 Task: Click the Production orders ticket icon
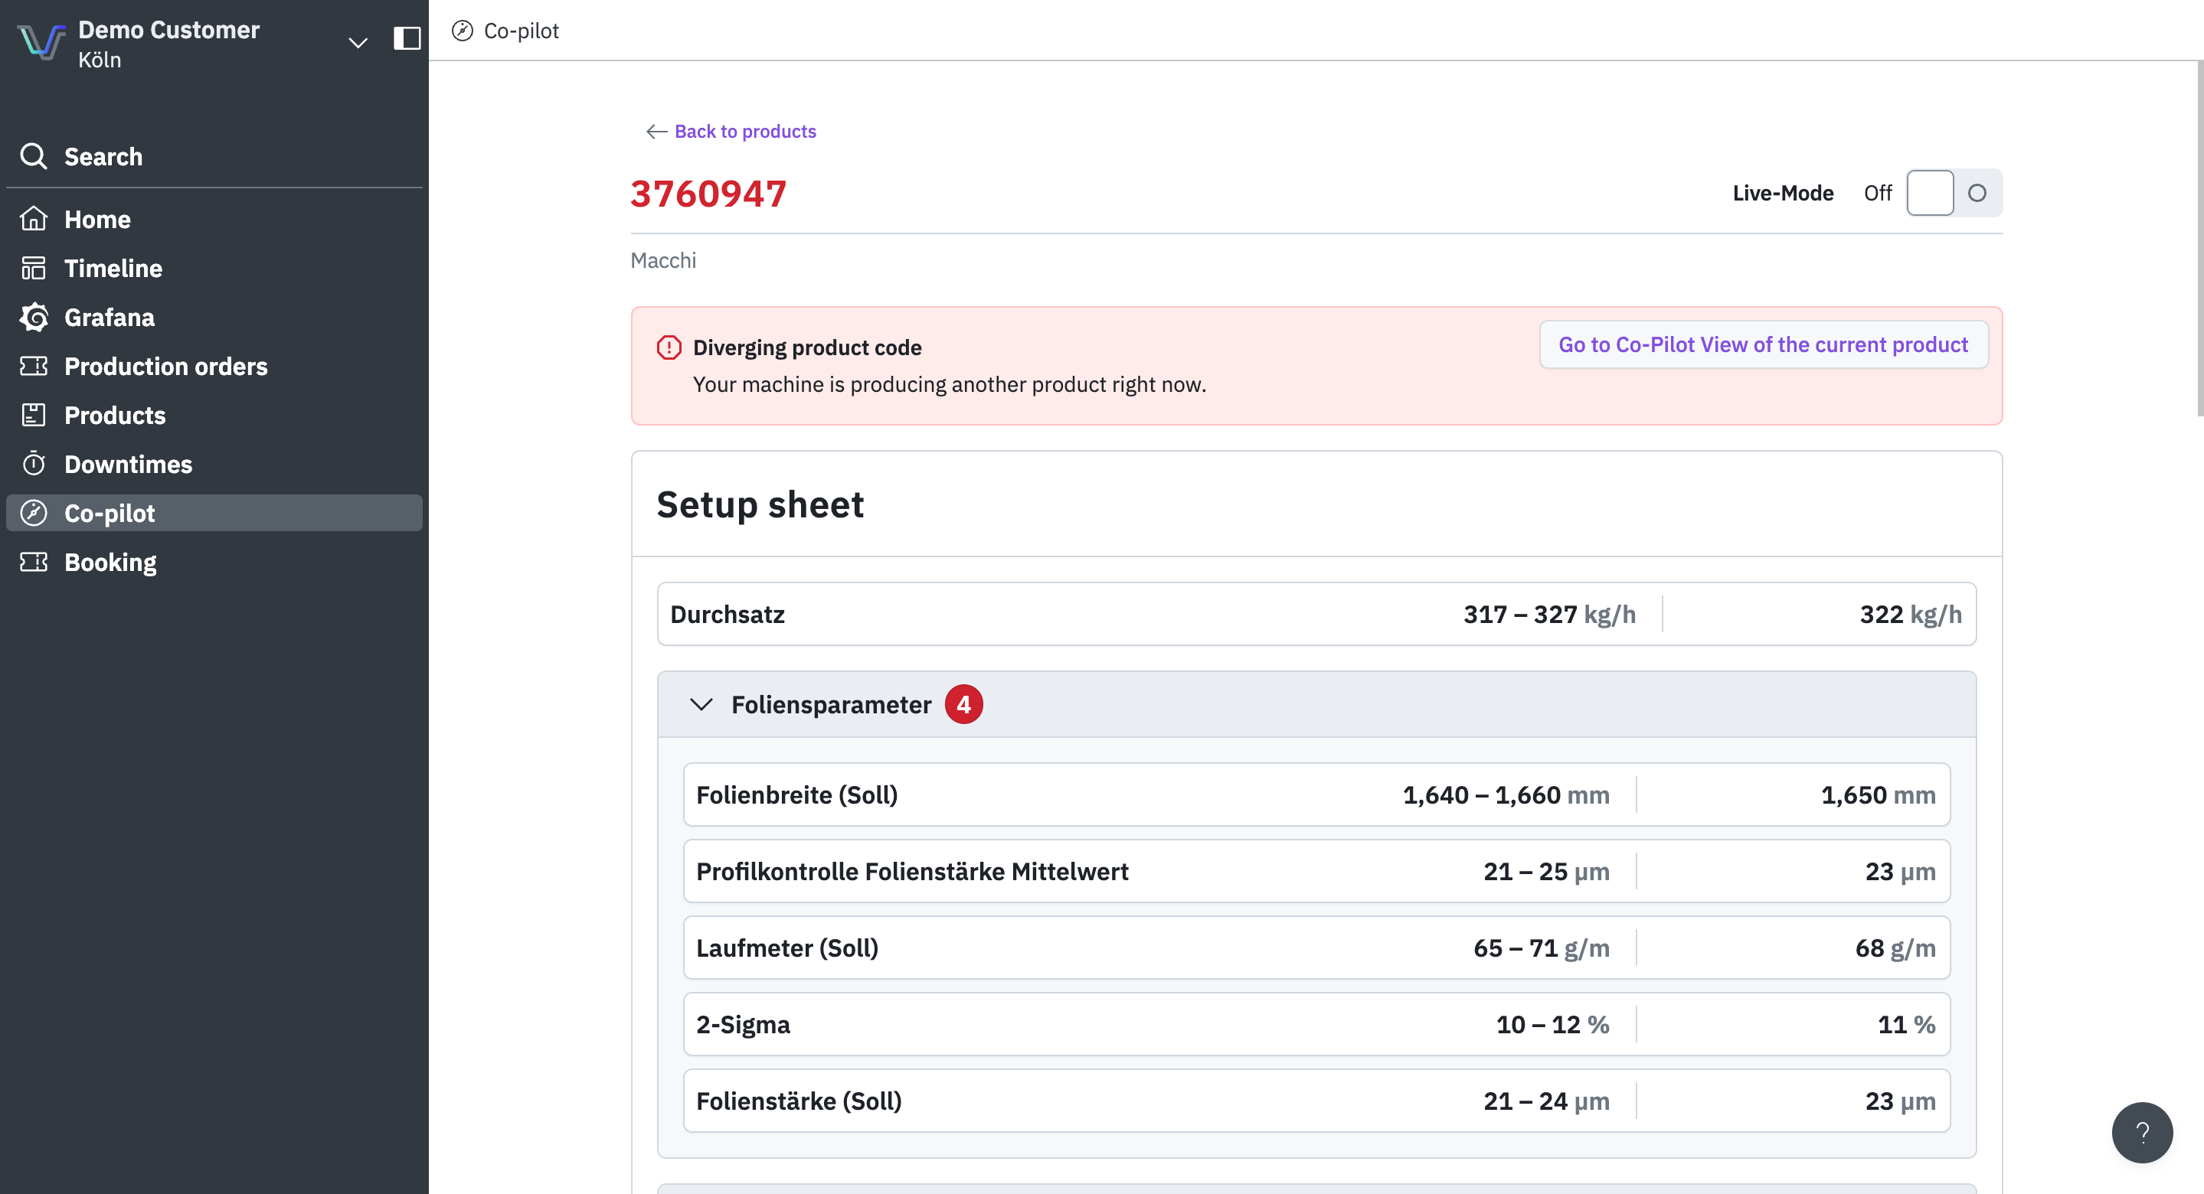34,366
